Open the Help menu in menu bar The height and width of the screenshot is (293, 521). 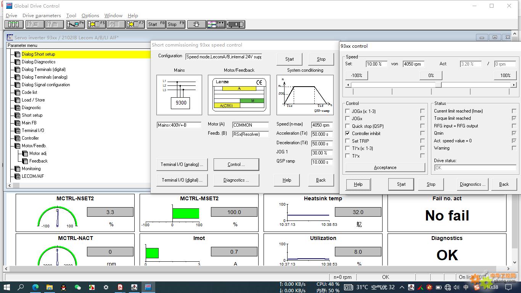click(x=133, y=16)
